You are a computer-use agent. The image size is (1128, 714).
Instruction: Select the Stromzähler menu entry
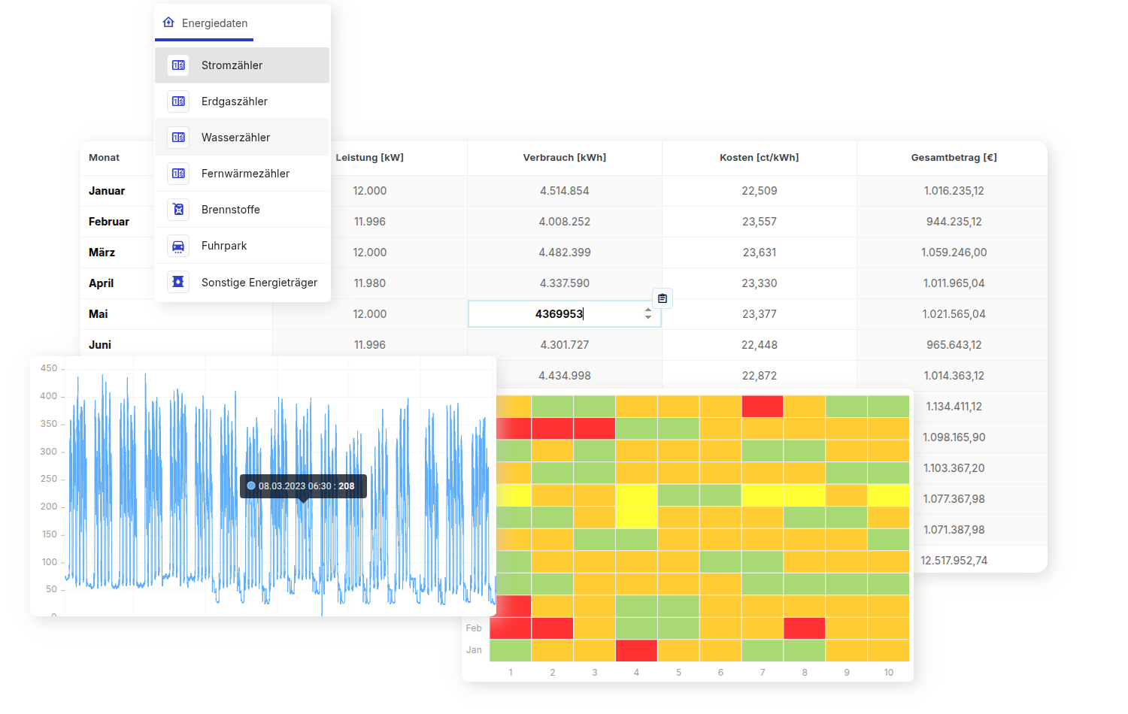tap(231, 65)
